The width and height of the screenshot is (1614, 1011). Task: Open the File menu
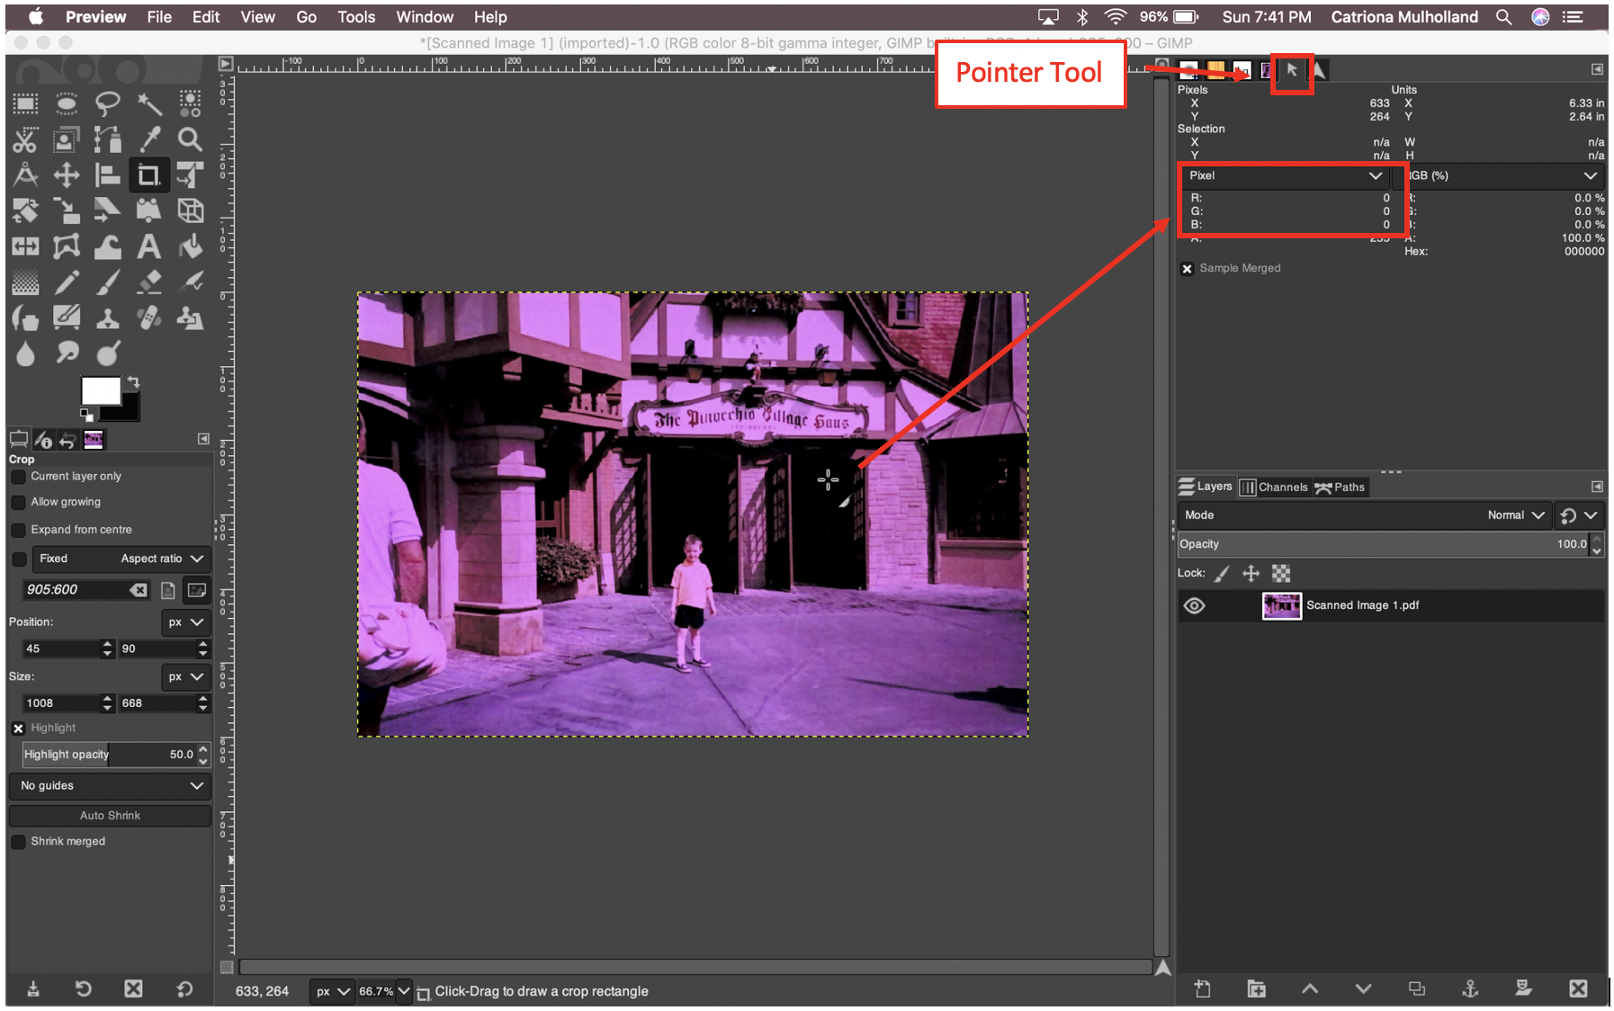coord(159,17)
